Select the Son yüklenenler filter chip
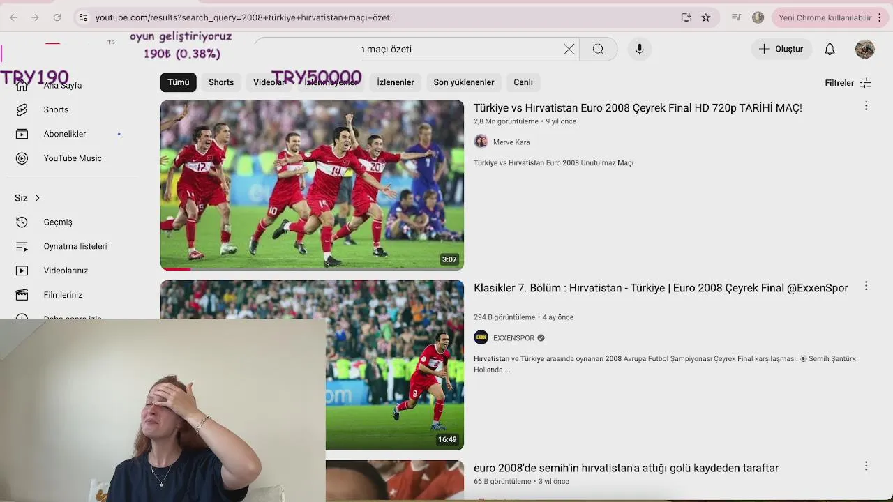 click(x=464, y=82)
